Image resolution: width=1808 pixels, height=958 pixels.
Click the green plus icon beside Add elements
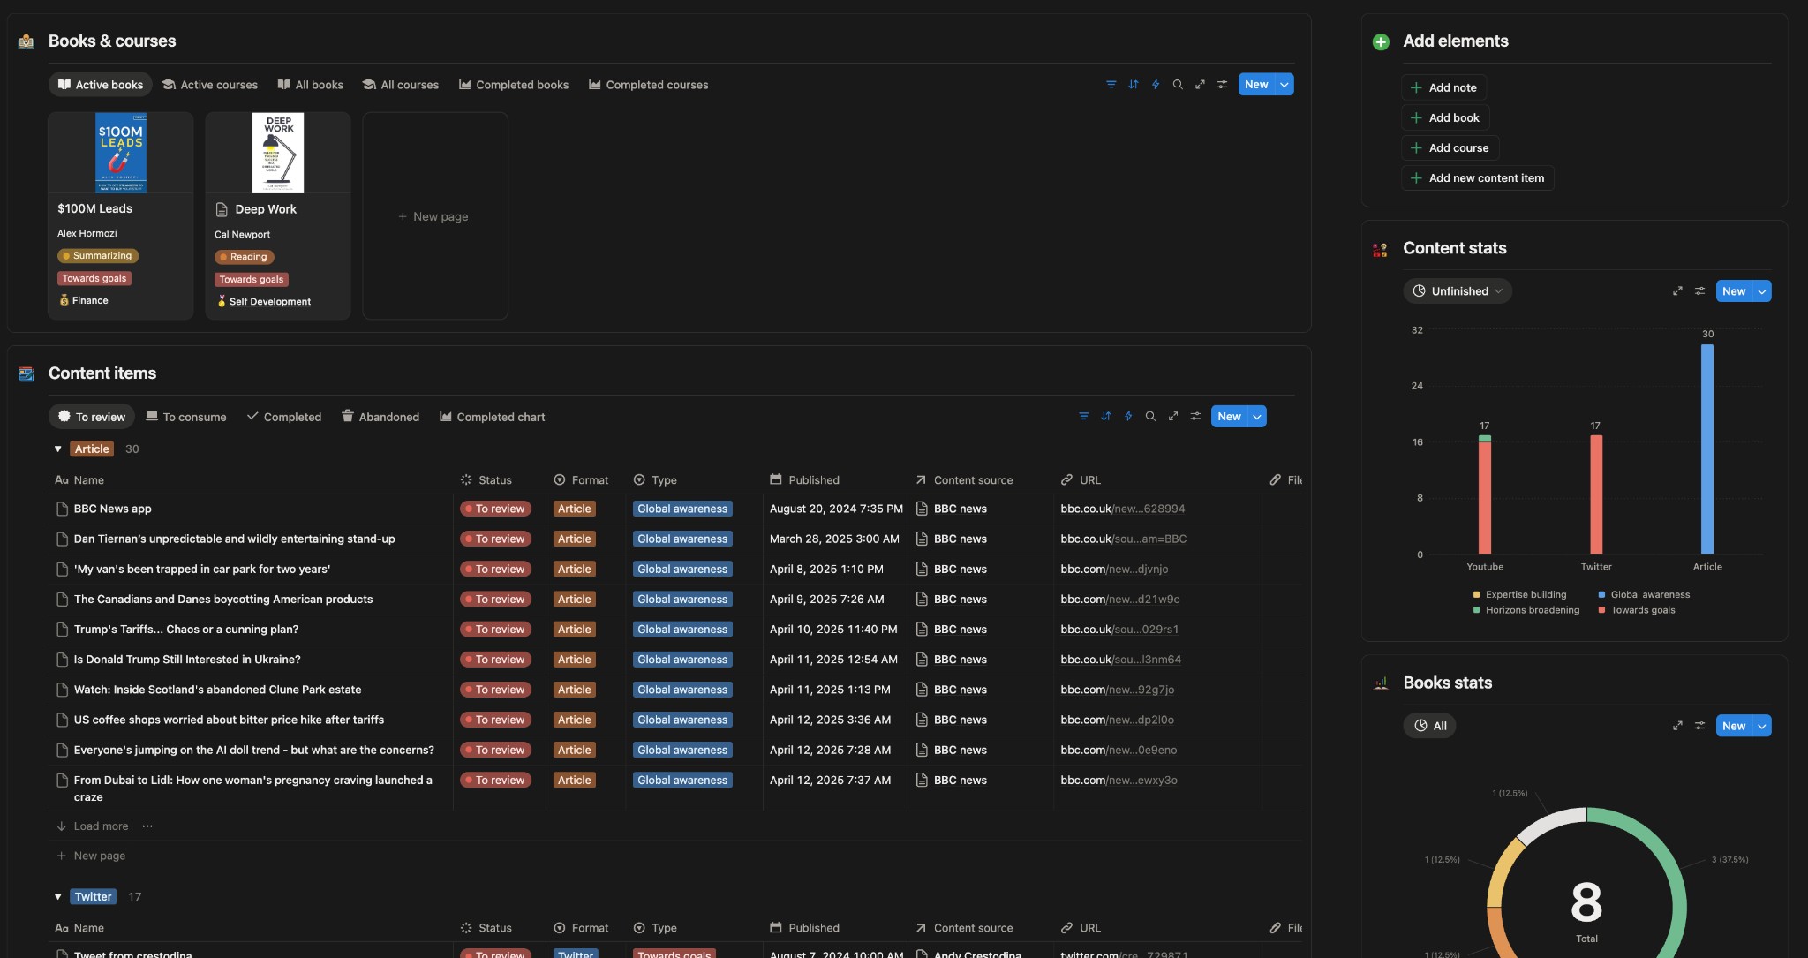[1380, 41]
